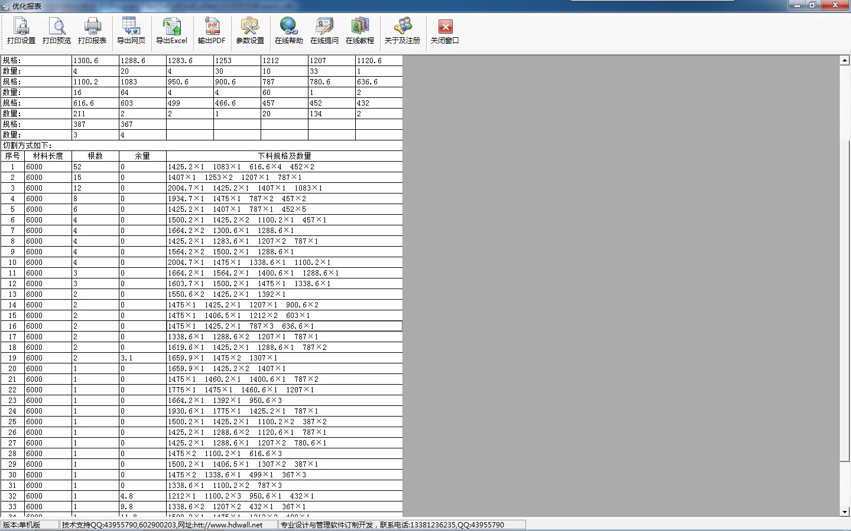Open 打印设置 print setup
Viewport: 851px width, 531px height.
(x=21, y=31)
